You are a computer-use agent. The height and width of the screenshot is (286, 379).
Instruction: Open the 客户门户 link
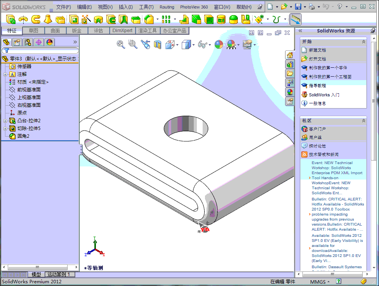(x=317, y=129)
